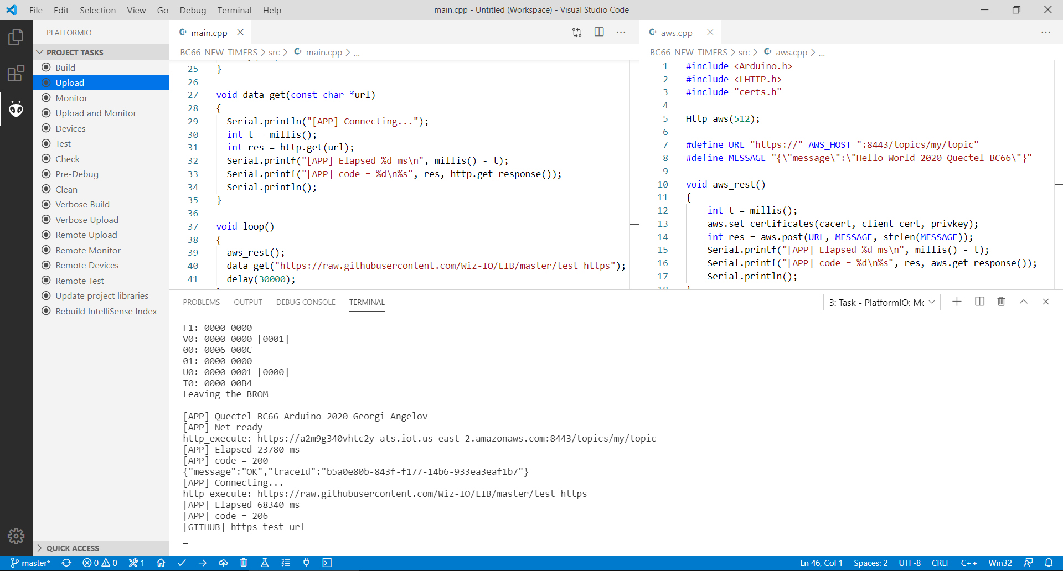Open more actions for aws.cpp editor group
The width and height of the screenshot is (1063, 571).
[x=1046, y=32]
